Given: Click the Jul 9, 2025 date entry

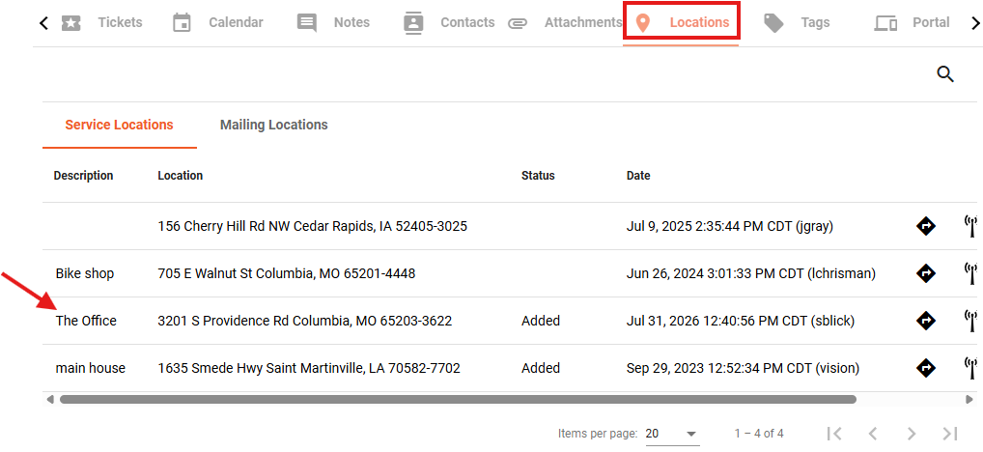Looking at the screenshot, I should coord(730,226).
